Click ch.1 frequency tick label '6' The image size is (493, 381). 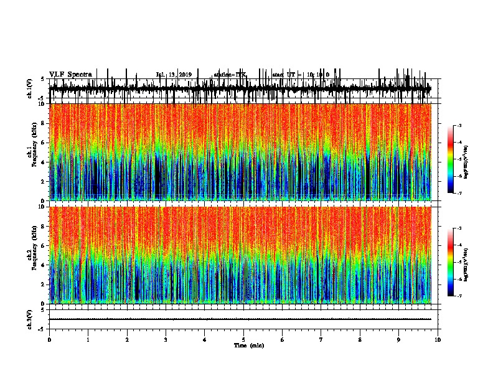[44, 143]
